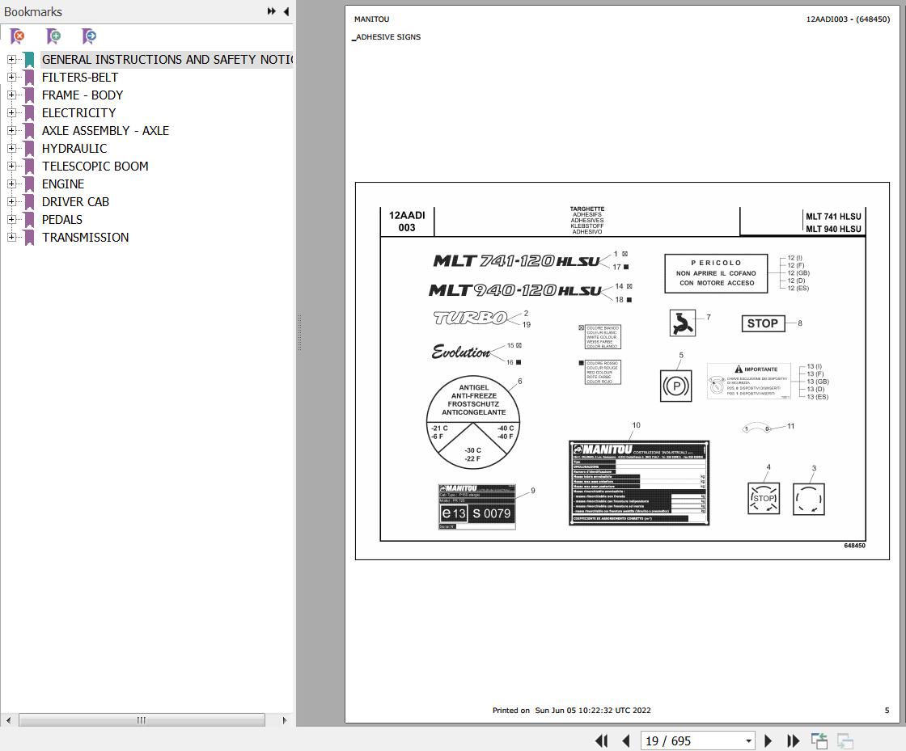Image resolution: width=906 pixels, height=751 pixels.
Task: Click the bookmarks scrollbar left arrow
Action: [x=8, y=719]
